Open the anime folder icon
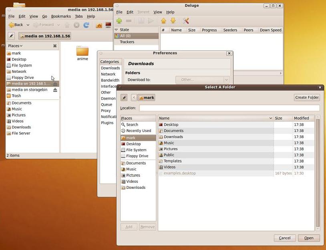This screenshot has width=326, height=250. coord(83,51)
